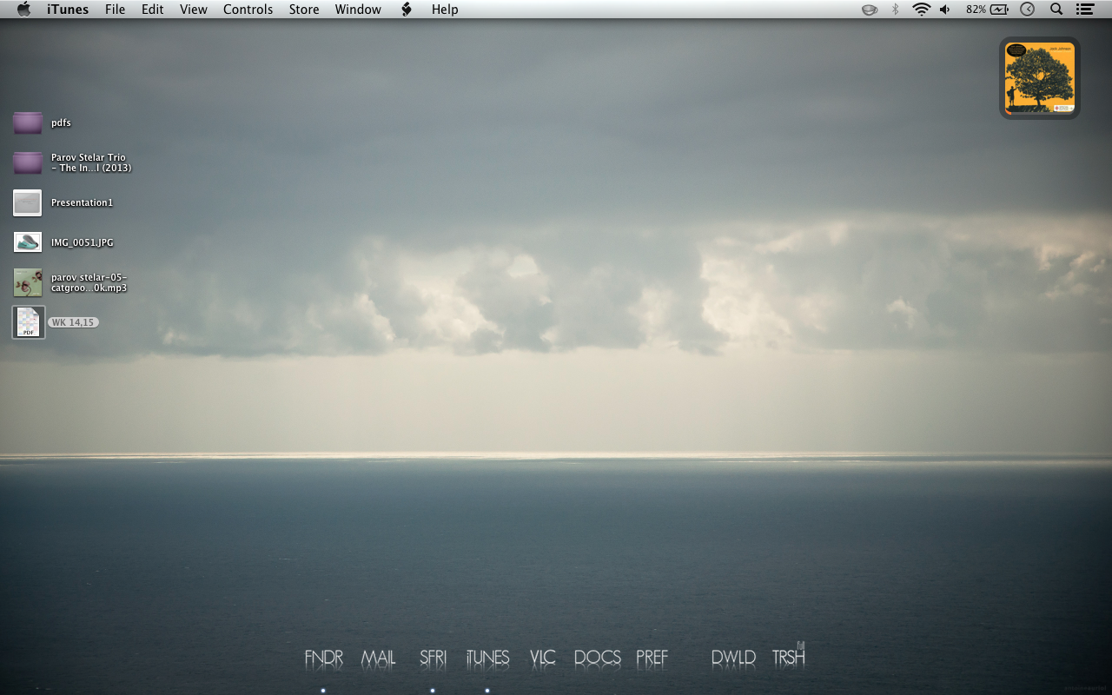This screenshot has width=1112, height=695.
Task: Open SFRI in the dock
Action: pyautogui.click(x=433, y=658)
